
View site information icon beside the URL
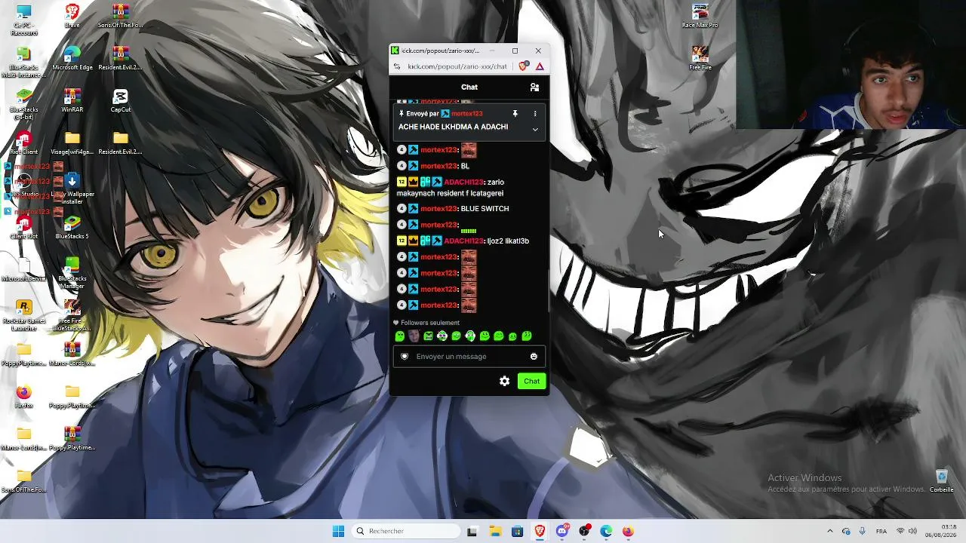[x=397, y=66]
